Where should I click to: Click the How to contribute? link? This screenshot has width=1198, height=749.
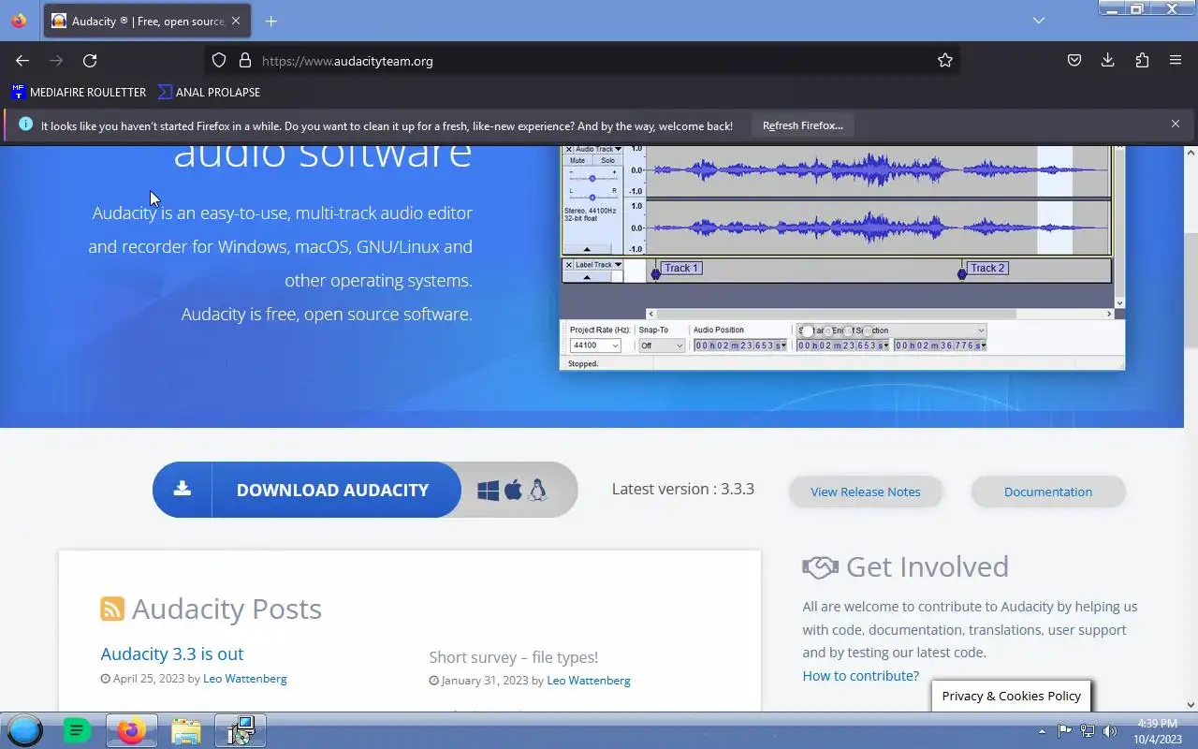[860, 676]
